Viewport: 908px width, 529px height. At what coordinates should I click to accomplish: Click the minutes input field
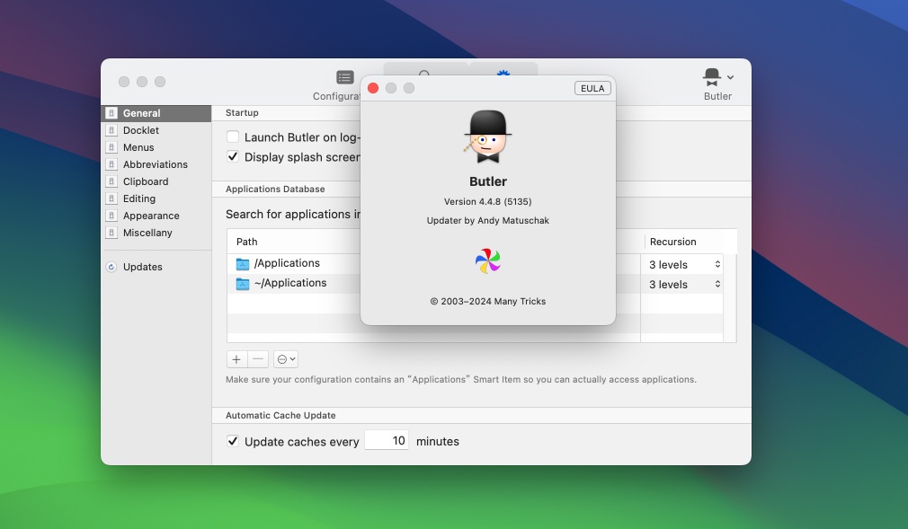point(387,440)
